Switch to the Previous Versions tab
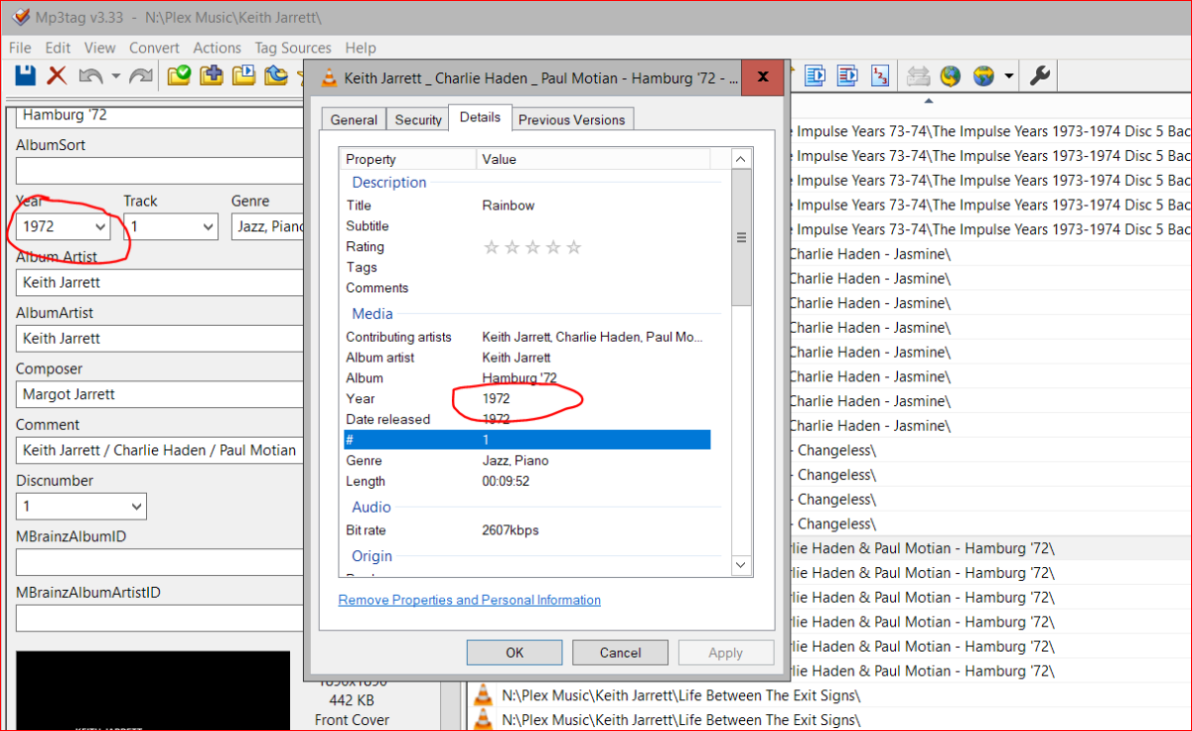 click(x=571, y=119)
